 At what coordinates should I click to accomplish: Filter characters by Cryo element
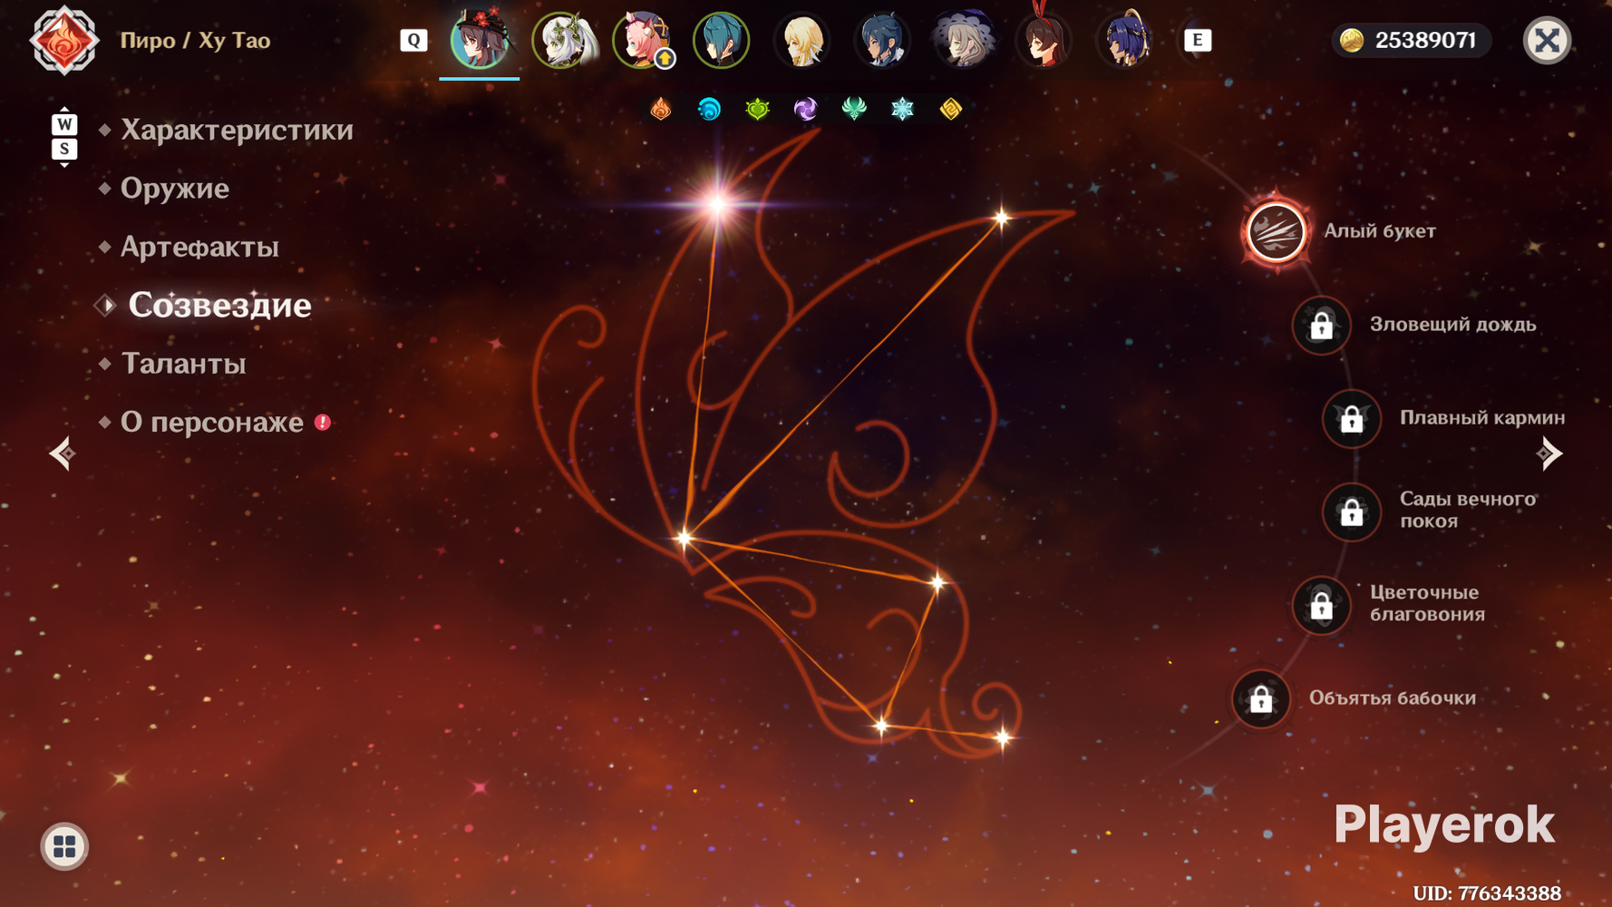(x=902, y=110)
